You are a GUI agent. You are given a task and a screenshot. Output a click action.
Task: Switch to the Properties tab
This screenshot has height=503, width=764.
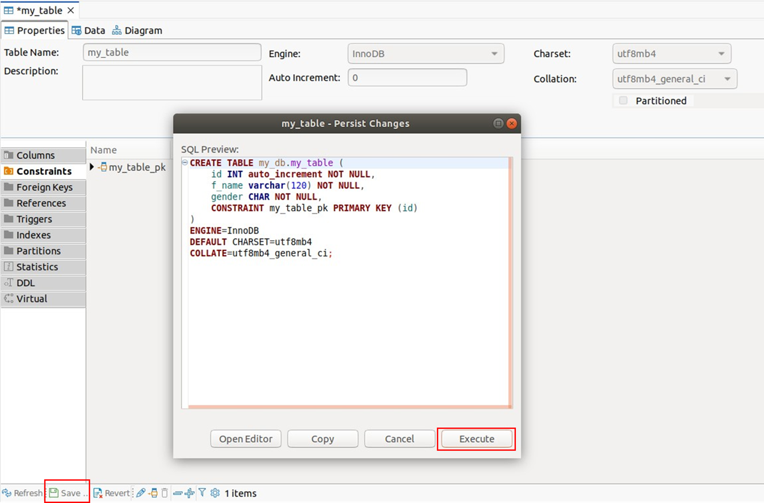(x=34, y=30)
